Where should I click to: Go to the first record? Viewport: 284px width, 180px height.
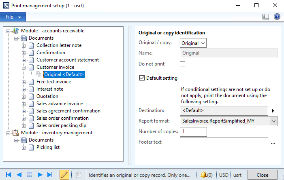(x=9, y=175)
